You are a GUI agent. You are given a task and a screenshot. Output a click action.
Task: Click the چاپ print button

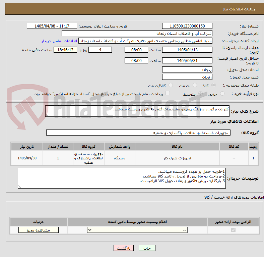[147, 248]
